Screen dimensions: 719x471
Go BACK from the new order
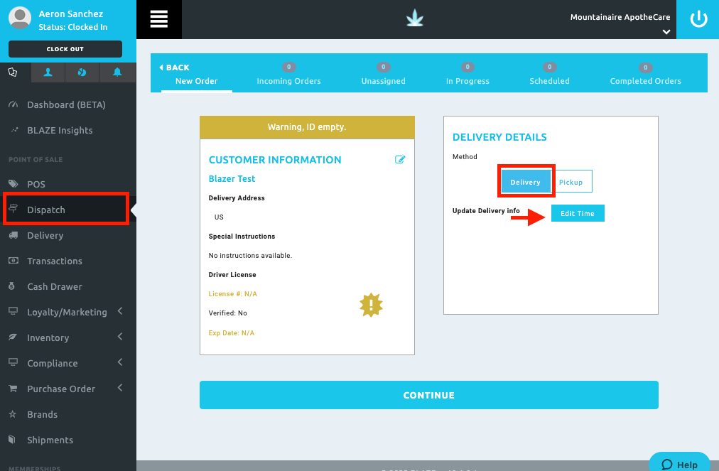tap(174, 67)
